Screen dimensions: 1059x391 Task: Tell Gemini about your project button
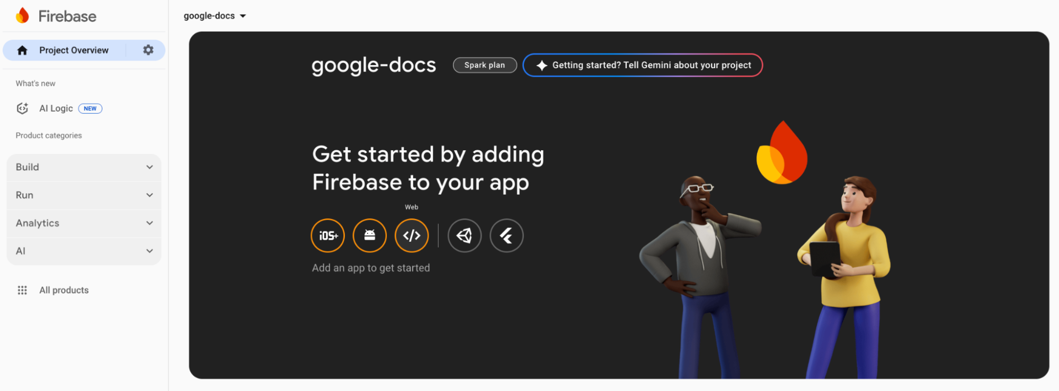pyautogui.click(x=642, y=65)
